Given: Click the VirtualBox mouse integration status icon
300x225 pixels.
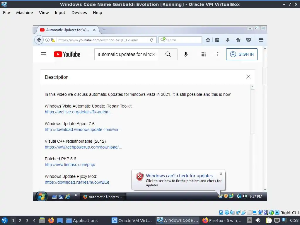Looking at the screenshot, I should point(272,212).
